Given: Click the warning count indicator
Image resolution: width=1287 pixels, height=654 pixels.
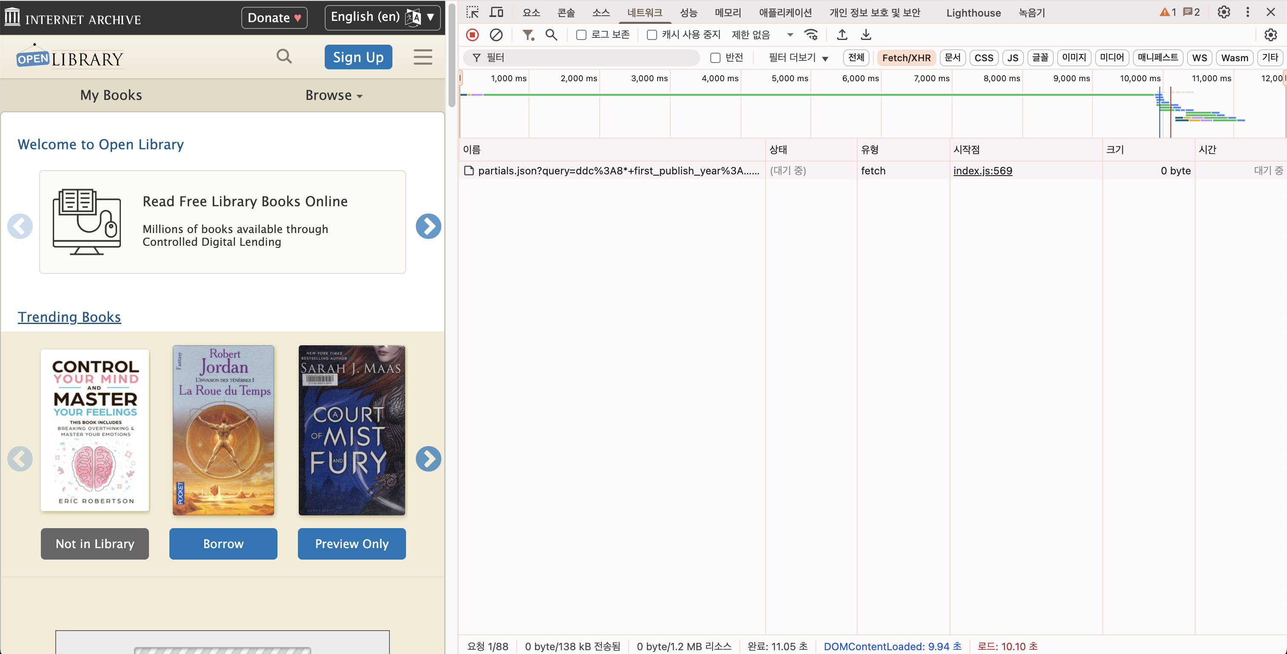Looking at the screenshot, I should point(1167,12).
